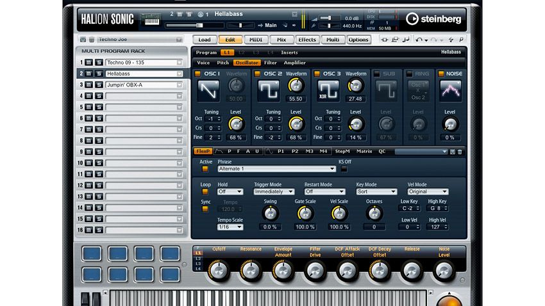
Task: Click the master volume slider at 0.0 dB
Action: point(330,18)
